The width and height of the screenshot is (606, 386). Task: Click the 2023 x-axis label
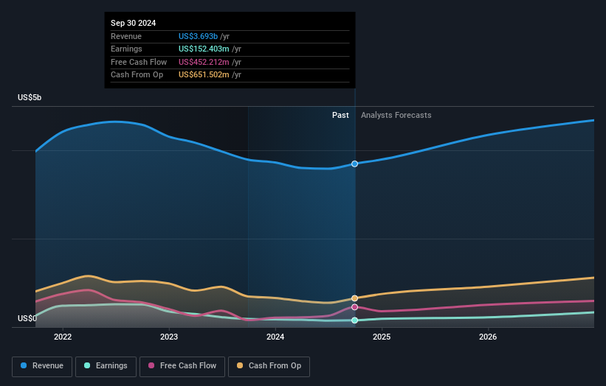[x=169, y=337]
